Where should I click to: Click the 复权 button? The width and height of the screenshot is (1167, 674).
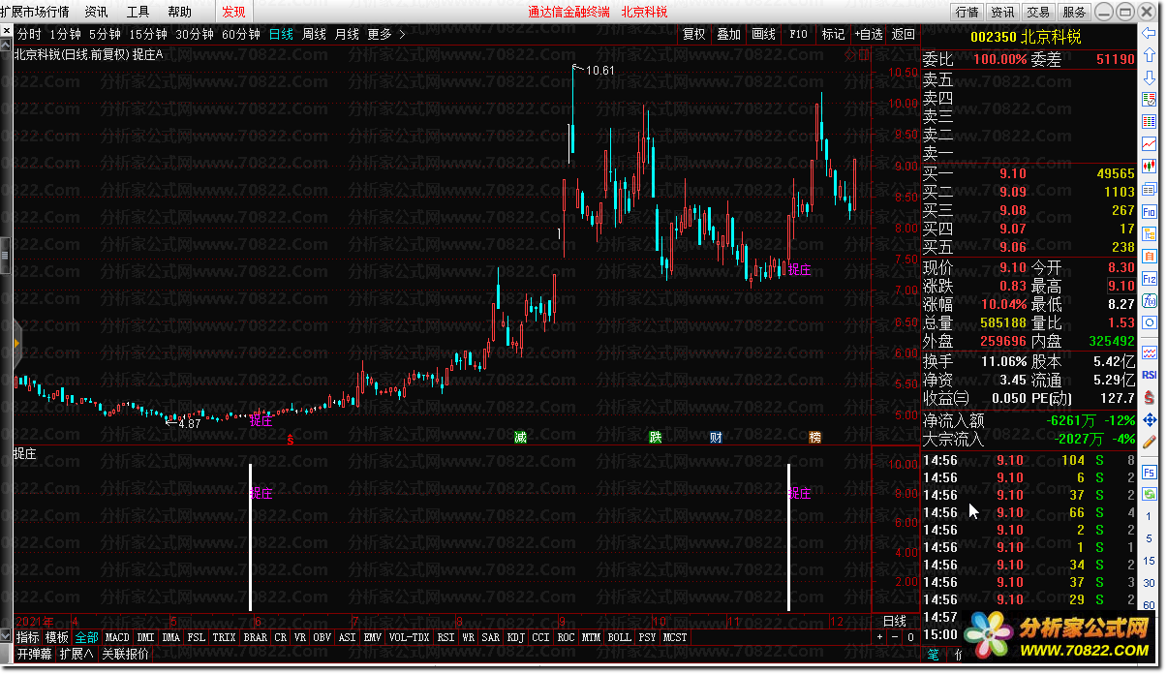(693, 34)
